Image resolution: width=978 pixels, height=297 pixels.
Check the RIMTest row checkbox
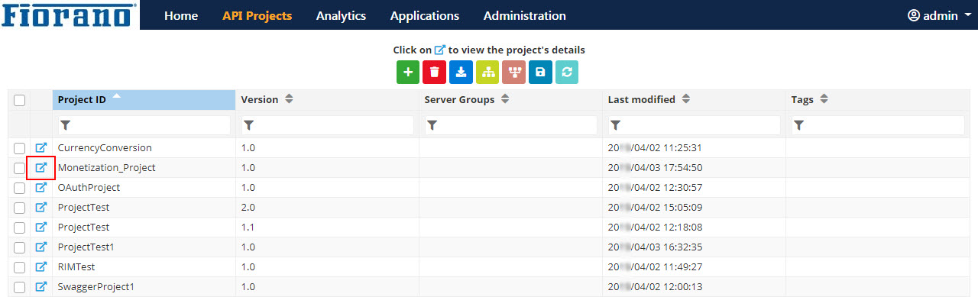coord(20,267)
